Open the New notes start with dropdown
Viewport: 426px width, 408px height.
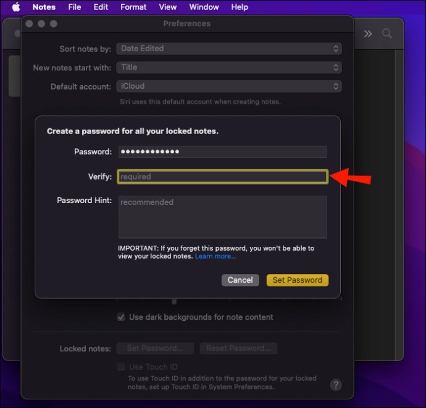coord(229,67)
